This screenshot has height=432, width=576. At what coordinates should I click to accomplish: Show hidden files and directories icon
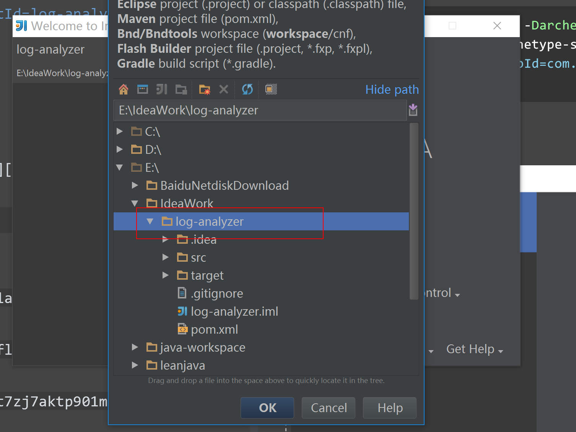coord(271,89)
